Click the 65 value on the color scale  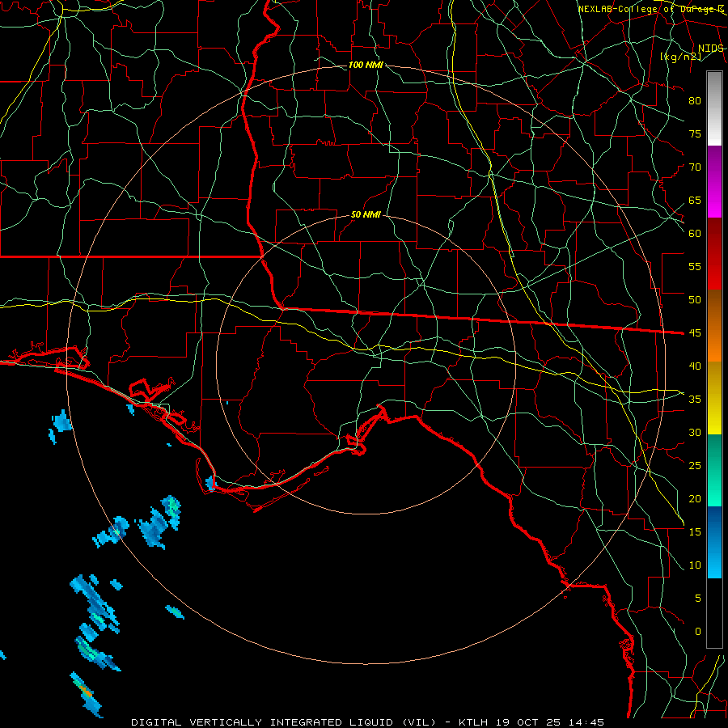[695, 200]
